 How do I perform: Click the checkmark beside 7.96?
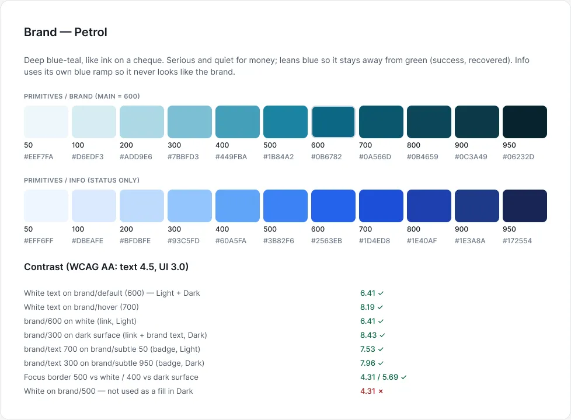381,363
